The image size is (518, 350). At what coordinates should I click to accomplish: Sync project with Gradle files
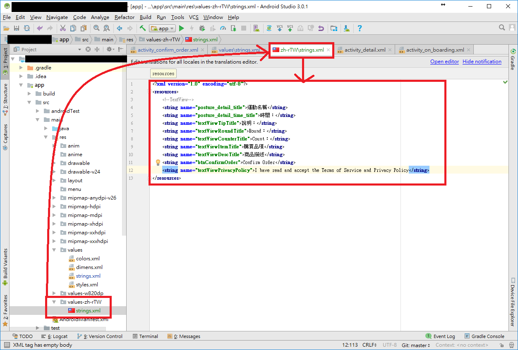269,28
